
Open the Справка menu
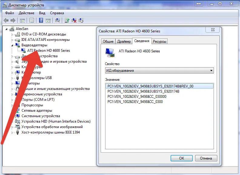click(x=57, y=13)
